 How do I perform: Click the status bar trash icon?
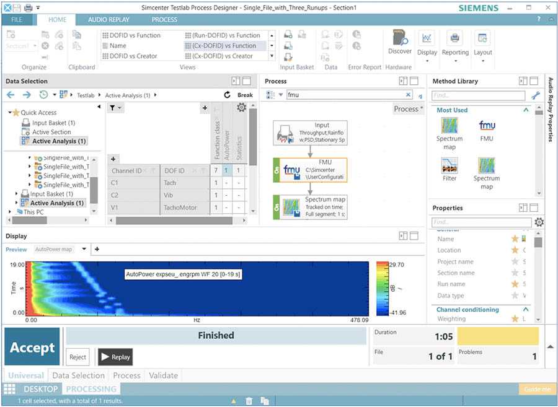coord(249,401)
